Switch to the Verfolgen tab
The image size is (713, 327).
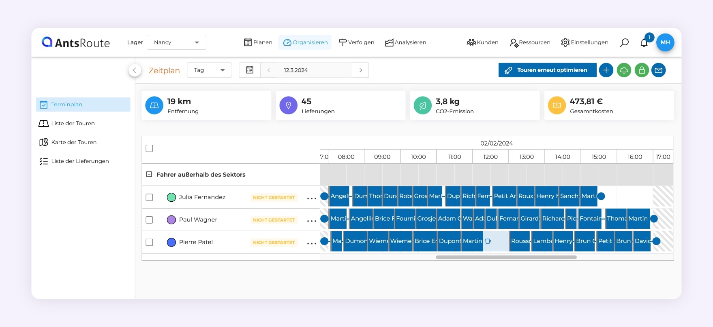coord(356,42)
